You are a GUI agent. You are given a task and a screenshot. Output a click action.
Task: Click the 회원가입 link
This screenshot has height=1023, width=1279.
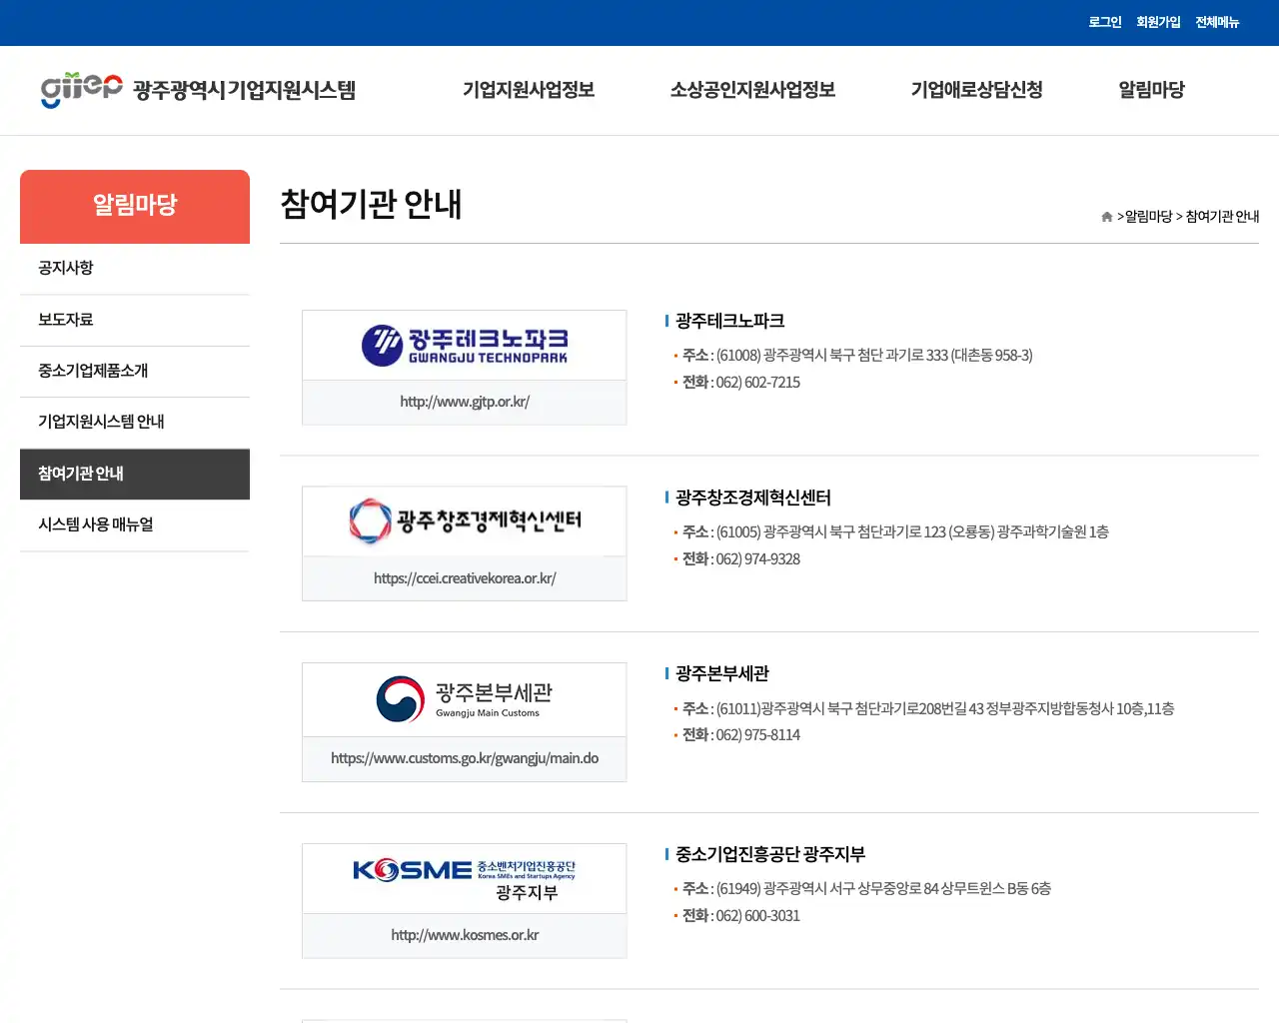coord(1158,22)
